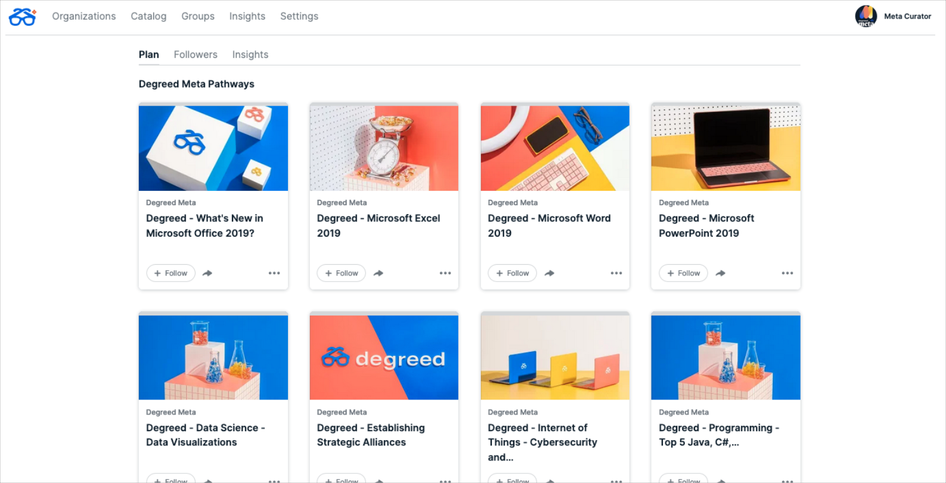946x483 pixels.
Task: Open Degreed - What's New in Microsoft Office 2019? title
Action: click(x=204, y=226)
